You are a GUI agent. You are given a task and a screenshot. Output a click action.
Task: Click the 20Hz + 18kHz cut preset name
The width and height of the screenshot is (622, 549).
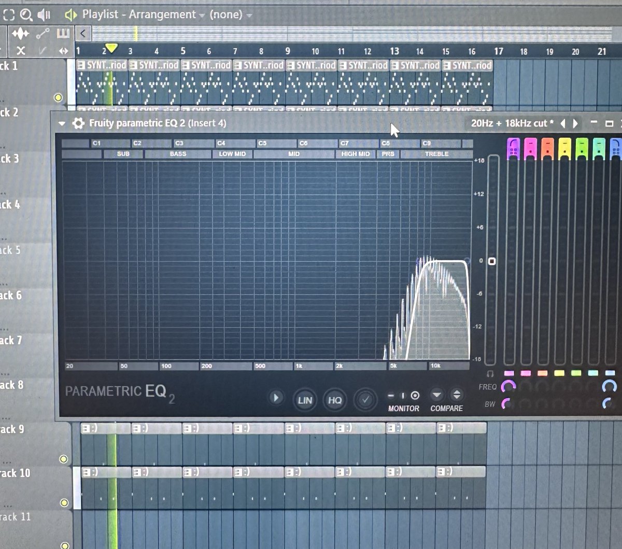(x=512, y=123)
